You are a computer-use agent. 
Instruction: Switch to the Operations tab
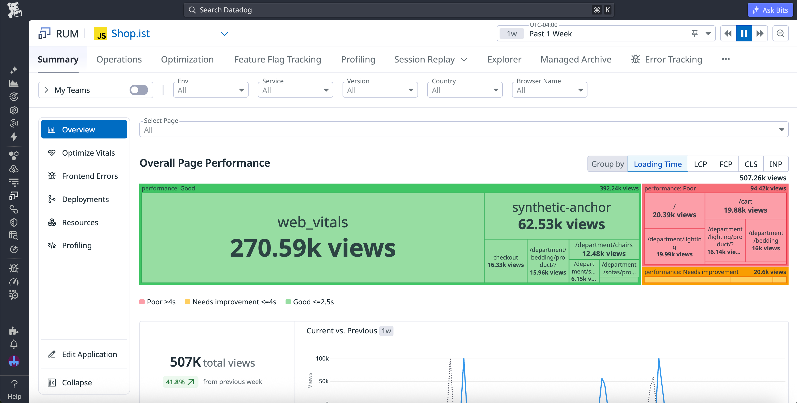[119, 59]
